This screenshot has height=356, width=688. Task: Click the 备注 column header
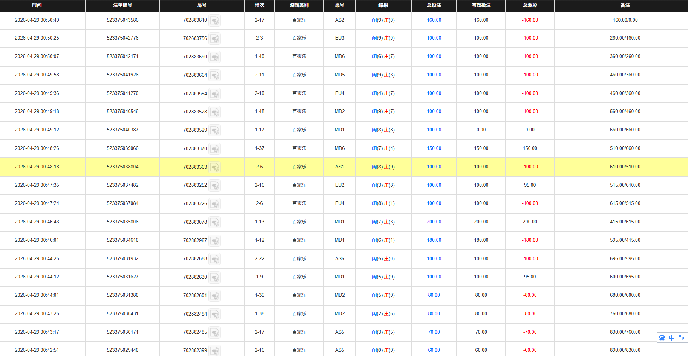[625, 5]
